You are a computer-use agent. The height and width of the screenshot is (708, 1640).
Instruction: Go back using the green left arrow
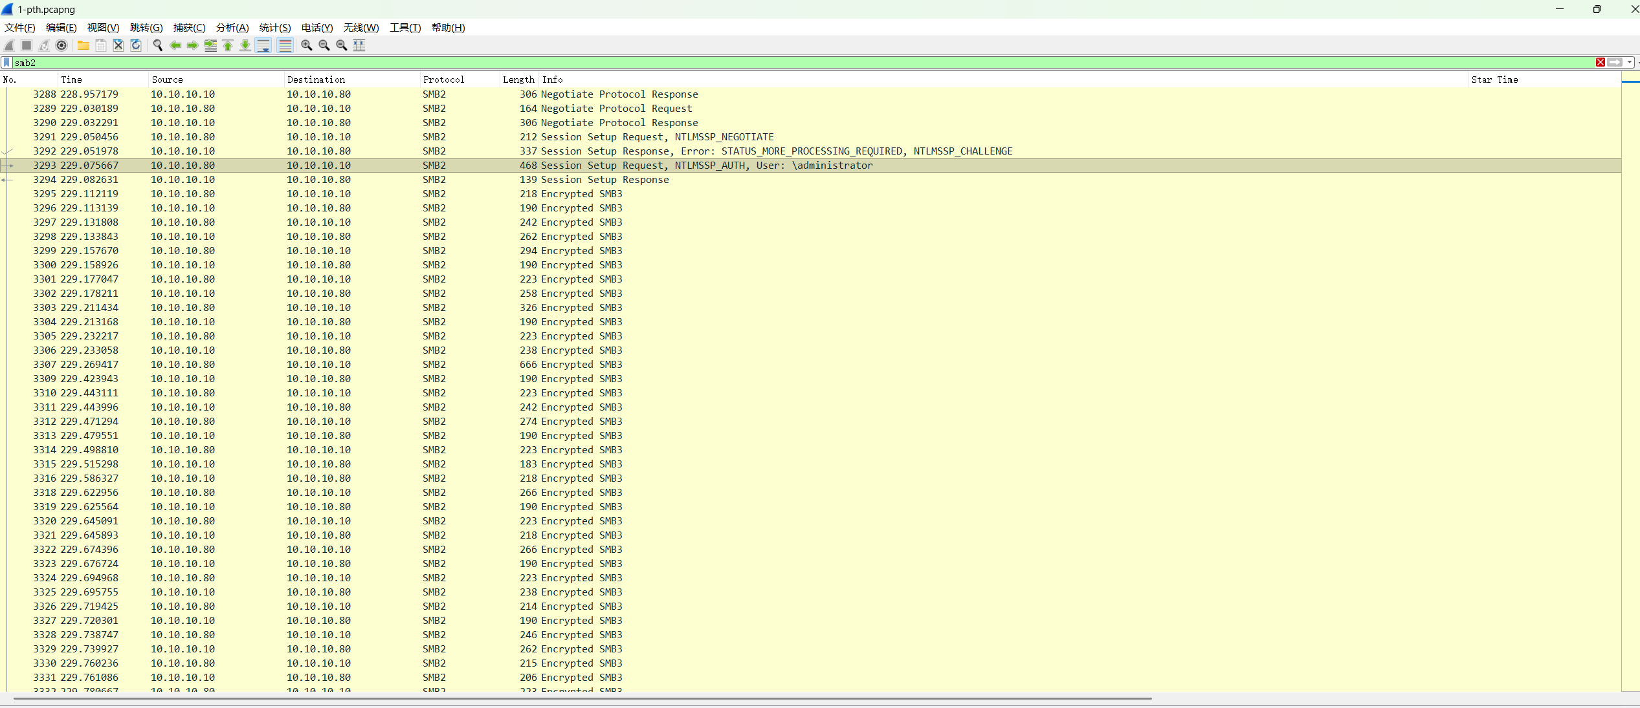click(175, 45)
